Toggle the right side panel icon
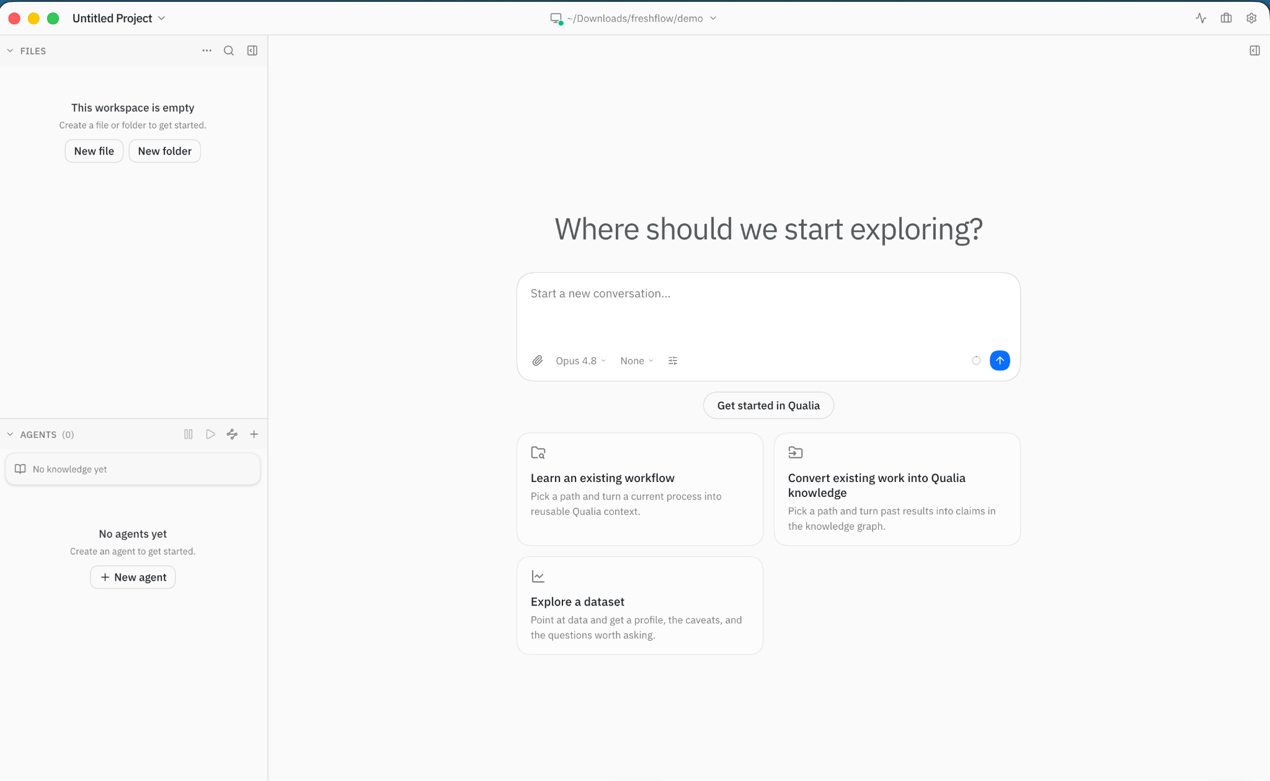The width and height of the screenshot is (1270, 781). [1254, 50]
